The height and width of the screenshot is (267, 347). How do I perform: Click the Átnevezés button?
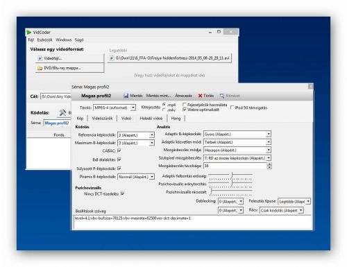[183, 96]
